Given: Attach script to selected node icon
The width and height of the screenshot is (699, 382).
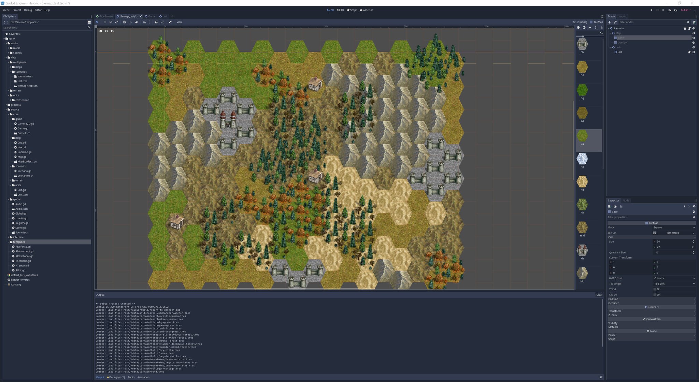Looking at the screenshot, I should pyautogui.click(x=694, y=22).
